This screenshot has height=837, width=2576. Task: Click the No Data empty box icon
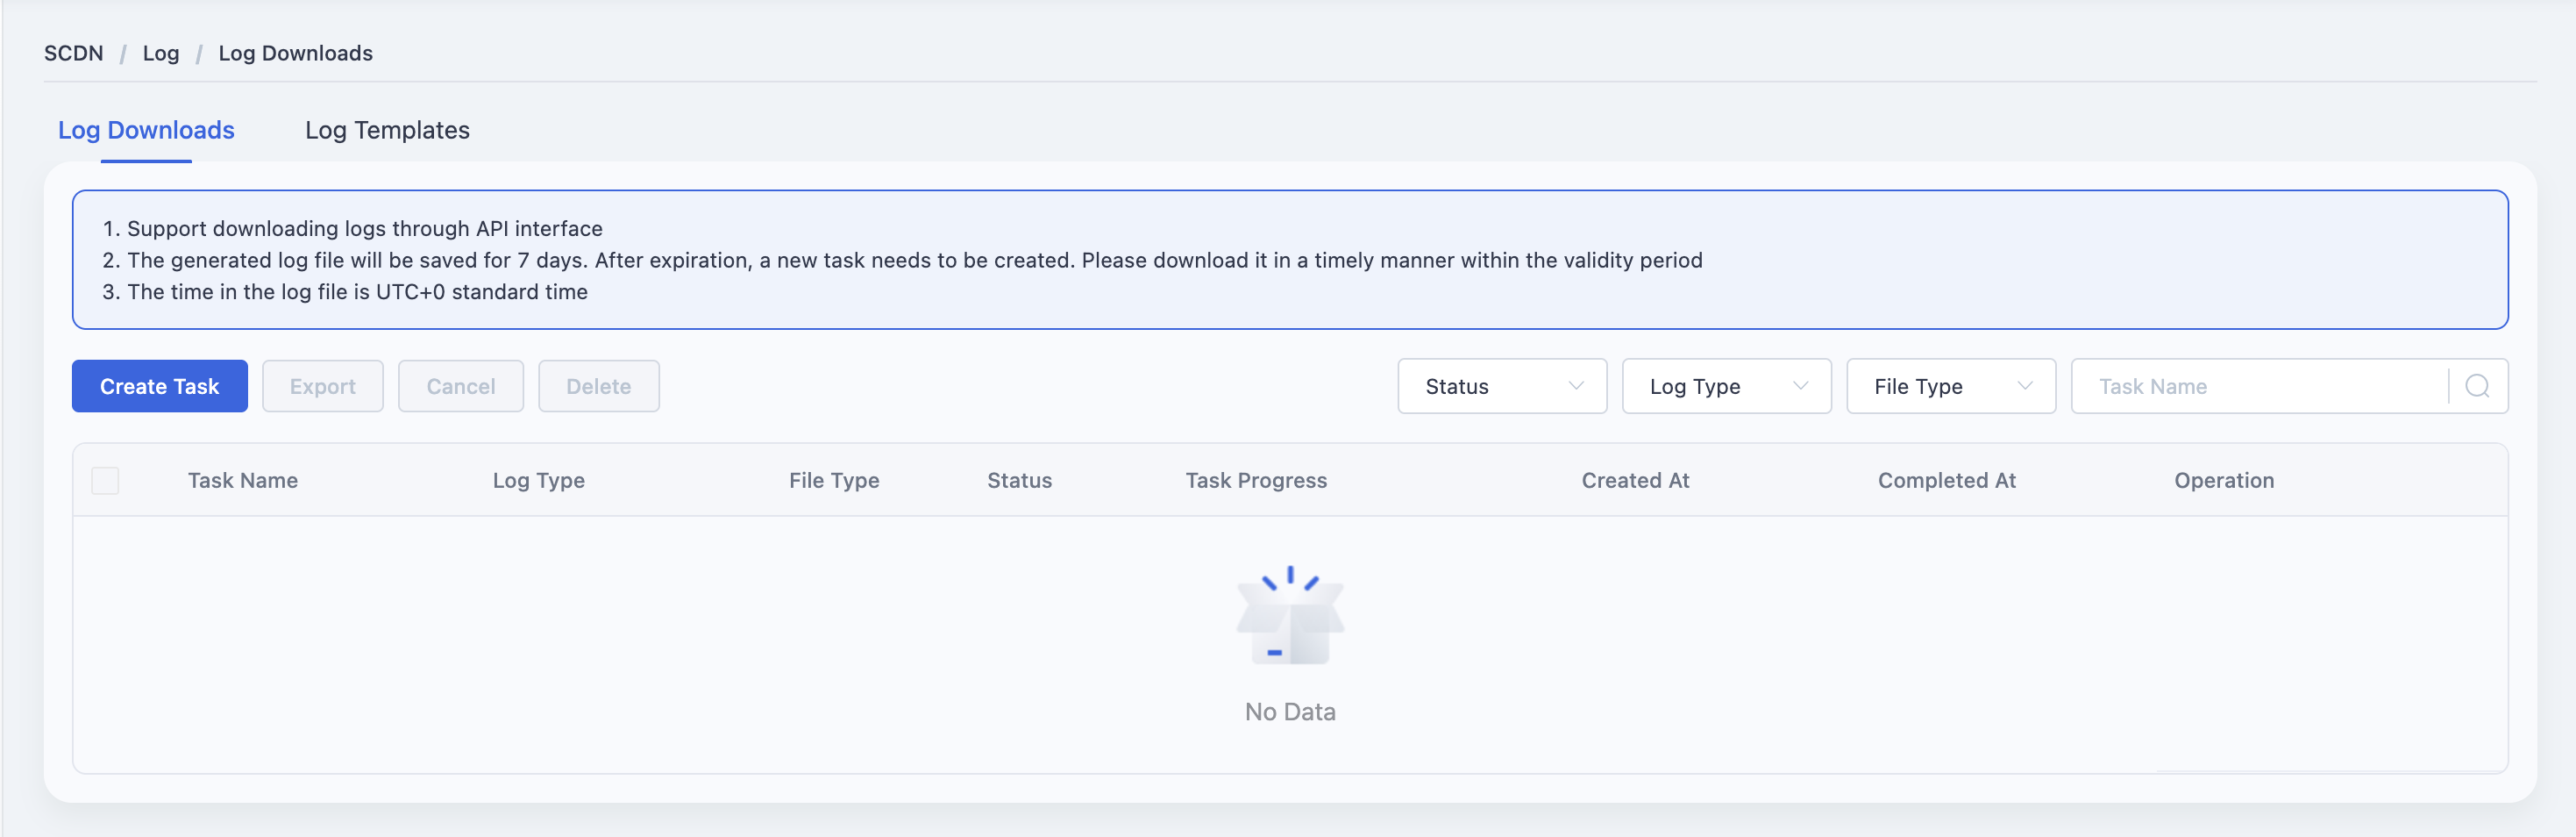click(x=1290, y=615)
